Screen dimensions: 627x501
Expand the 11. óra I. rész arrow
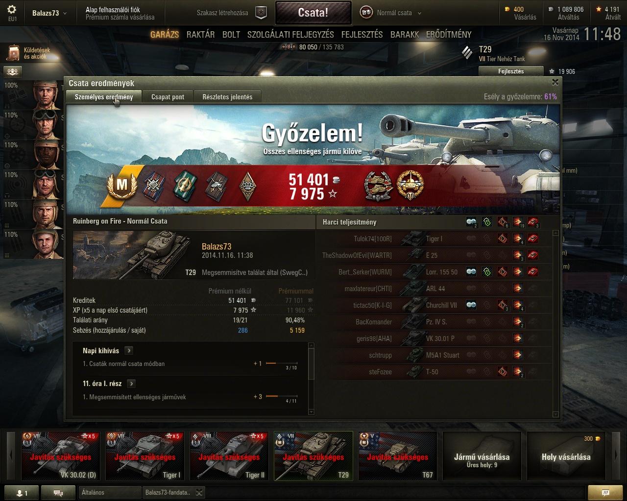(131, 384)
